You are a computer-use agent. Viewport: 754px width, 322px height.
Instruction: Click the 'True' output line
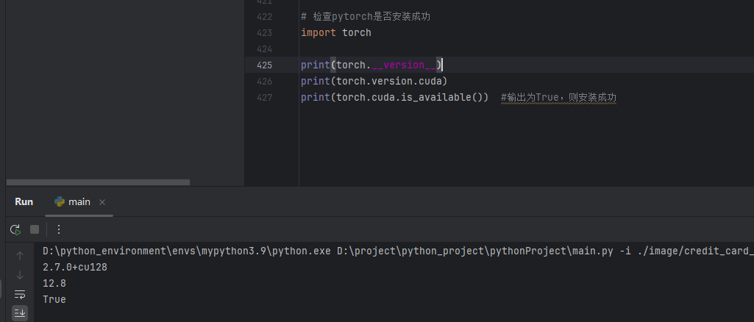click(54, 299)
